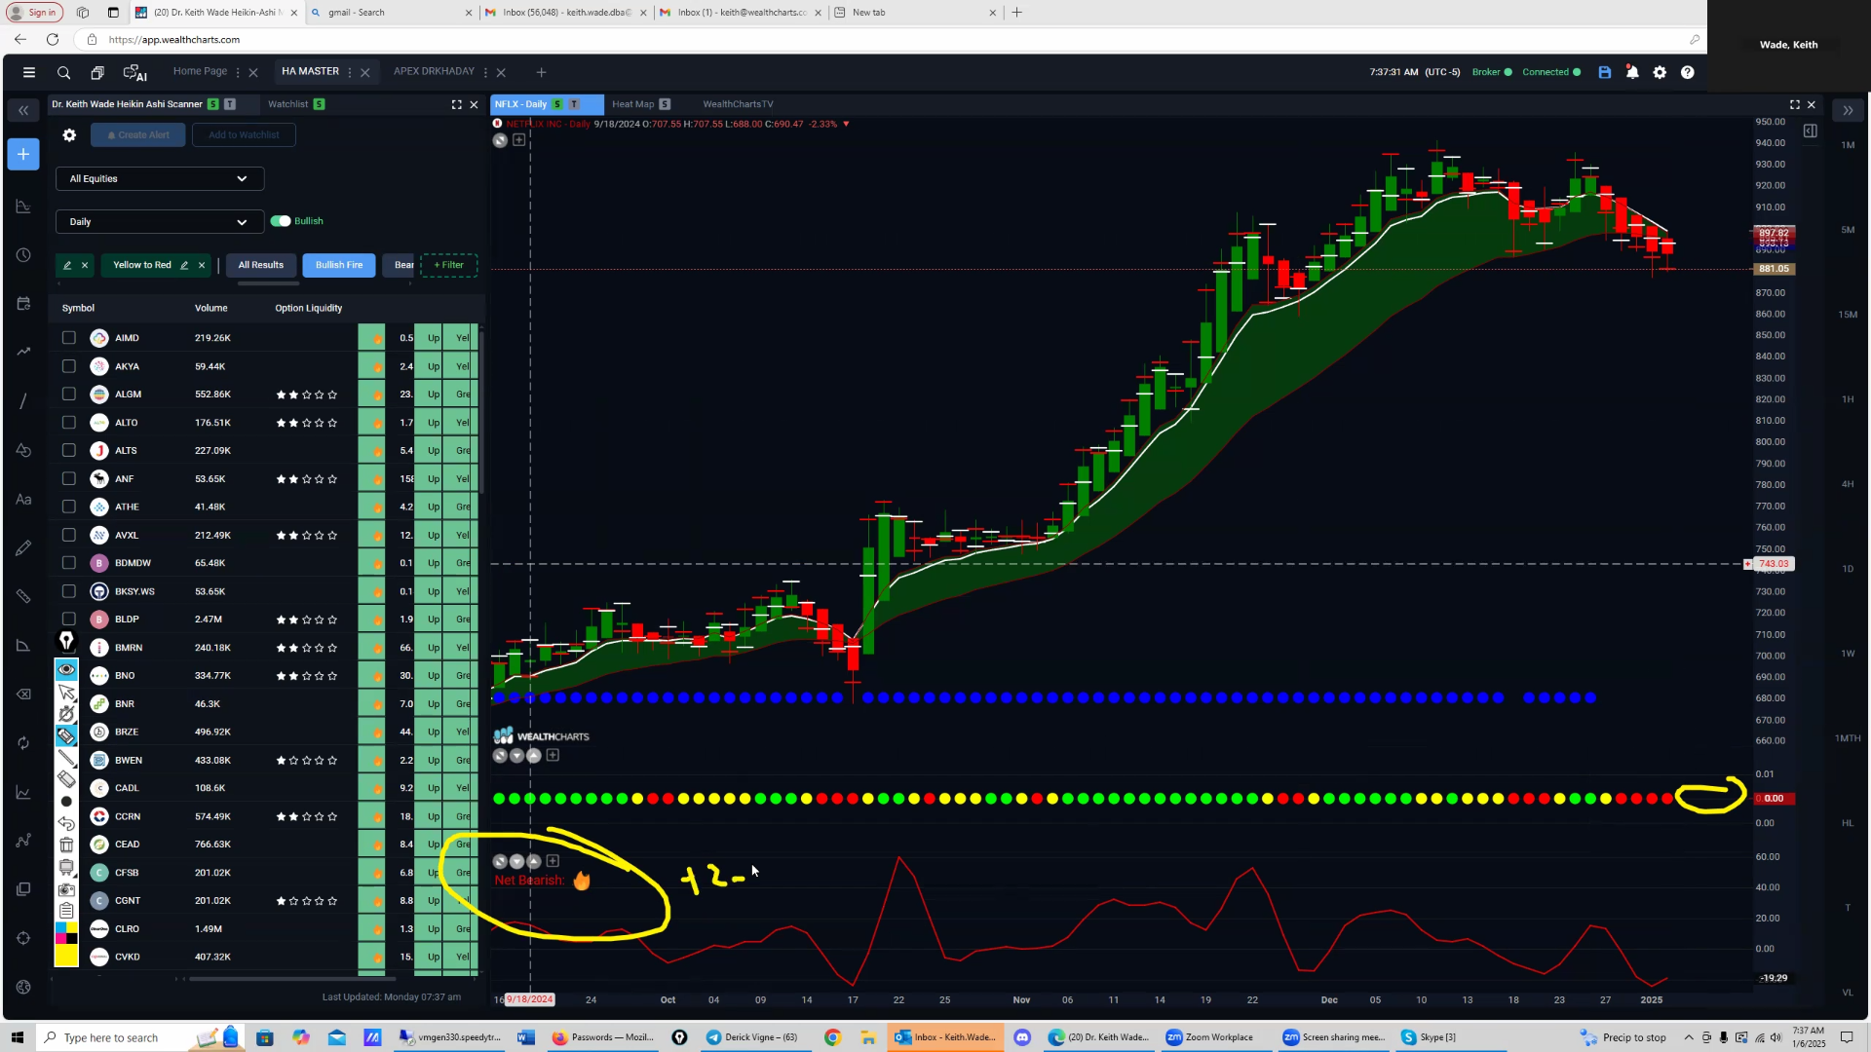Open the clipboard annotation tool
The width and height of the screenshot is (1871, 1052).
[x=66, y=911]
